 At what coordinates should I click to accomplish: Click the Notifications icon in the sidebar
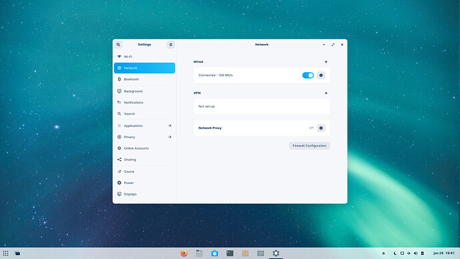pyautogui.click(x=119, y=102)
